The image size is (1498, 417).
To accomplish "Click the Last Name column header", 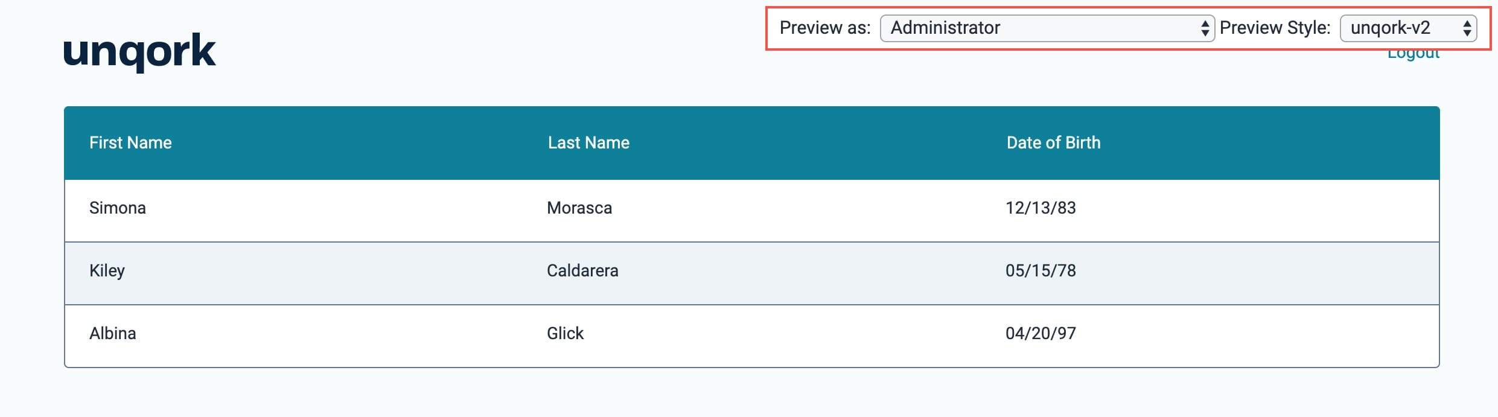I will [588, 142].
